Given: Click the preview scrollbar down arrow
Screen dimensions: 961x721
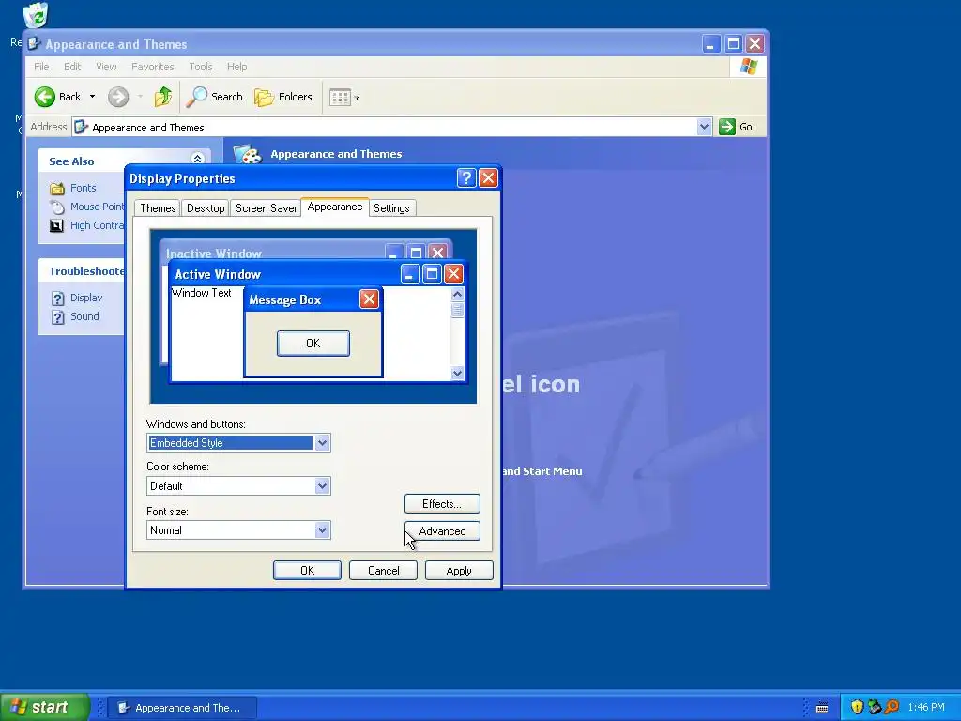Looking at the screenshot, I should (457, 373).
